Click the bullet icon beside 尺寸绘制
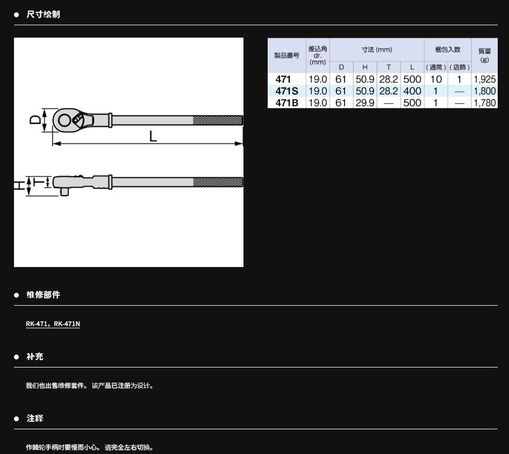 click(x=17, y=15)
